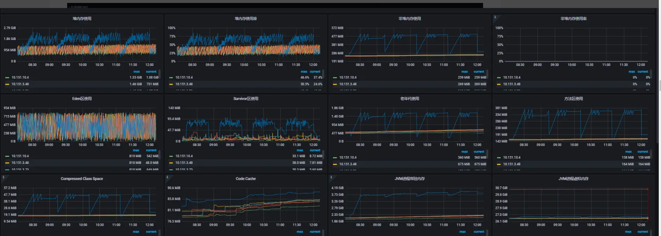Image resolution: width=661 pixels, height=236 pixels.
Task: Change green swatch of 10.151.10.4 in 方法区使用
Action: point(499,158)
